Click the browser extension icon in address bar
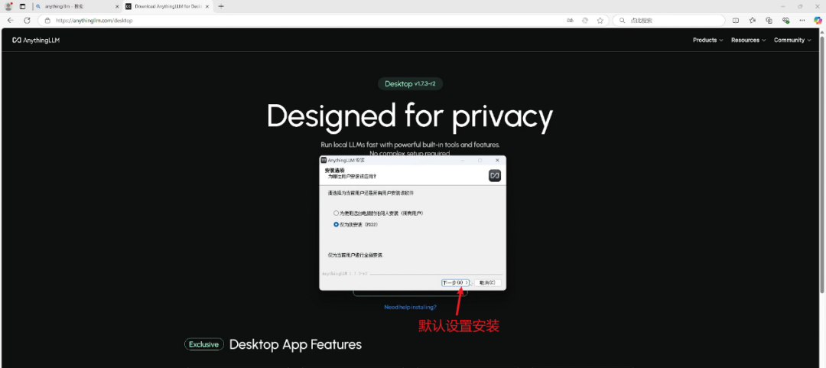The width and height of the screenshot is (826, 368). (x=585, y=20)
